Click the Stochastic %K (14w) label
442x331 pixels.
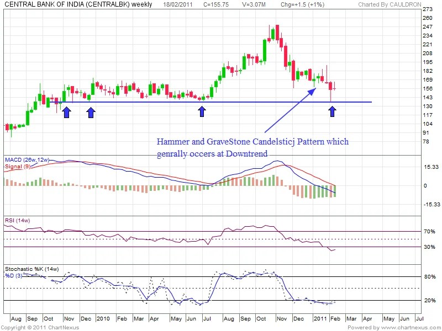coord(32,269)
